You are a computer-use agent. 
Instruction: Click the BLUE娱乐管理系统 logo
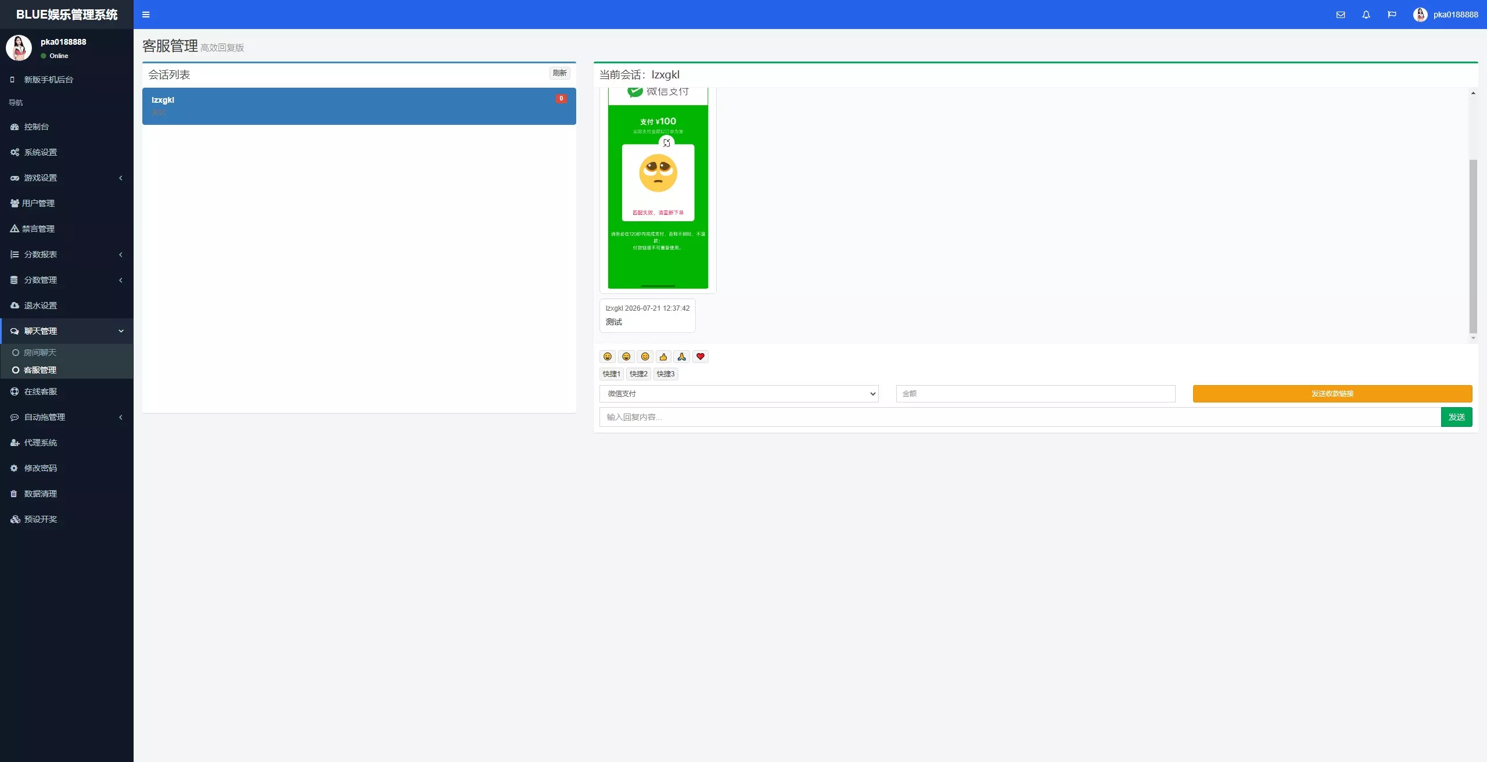click(67, 15)
